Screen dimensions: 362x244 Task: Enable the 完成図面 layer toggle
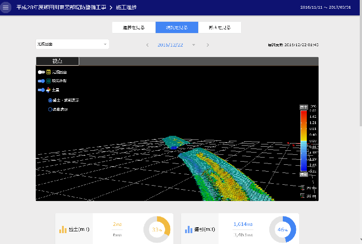41,72
